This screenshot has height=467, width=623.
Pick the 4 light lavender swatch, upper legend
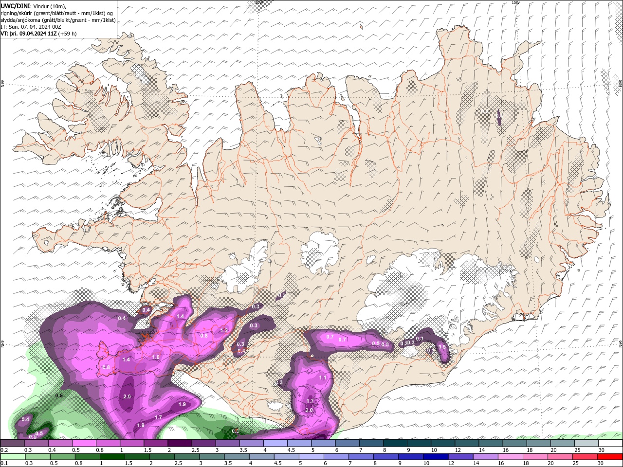[276, 443]
